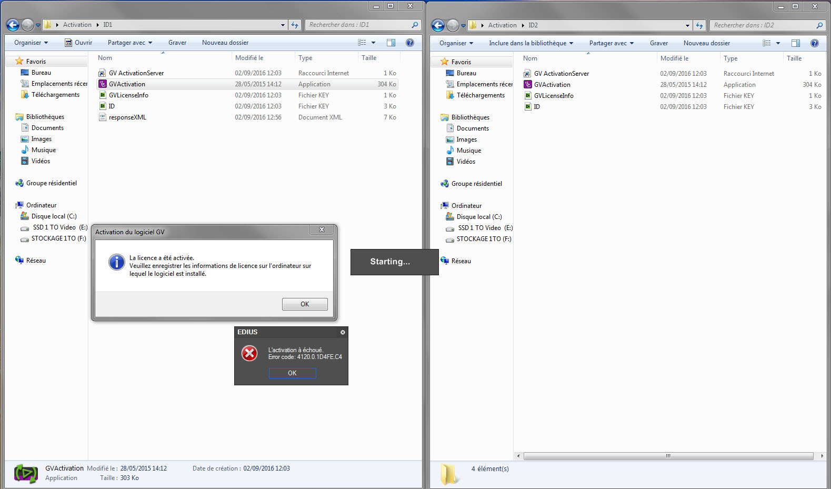Change view mode icon in ID1 window
831x489 pixels.
click(x=362, y=43)
